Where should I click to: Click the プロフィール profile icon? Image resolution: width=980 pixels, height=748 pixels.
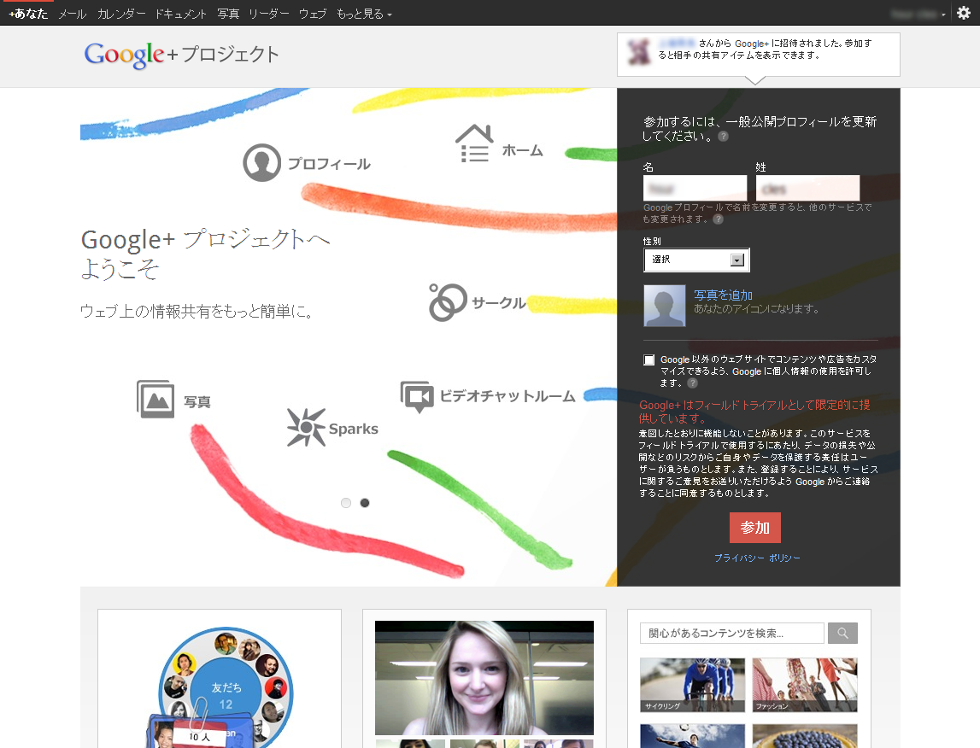pos(261,163)
